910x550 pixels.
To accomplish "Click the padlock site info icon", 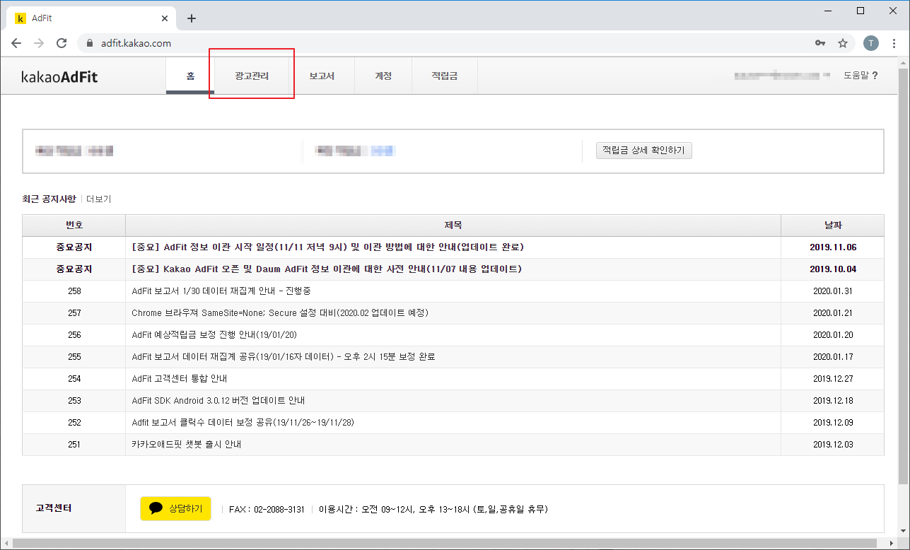I will click(x=89, y=43).
